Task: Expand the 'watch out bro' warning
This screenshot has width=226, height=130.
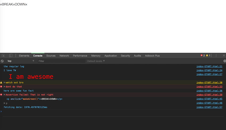Action: (5, 83)
